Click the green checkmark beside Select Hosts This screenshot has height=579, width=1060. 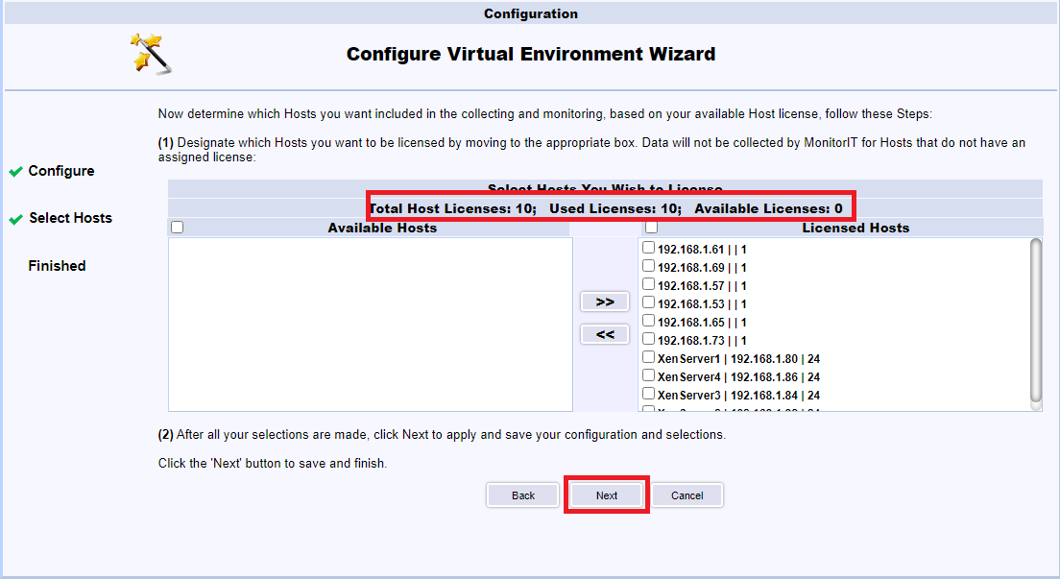15,219
